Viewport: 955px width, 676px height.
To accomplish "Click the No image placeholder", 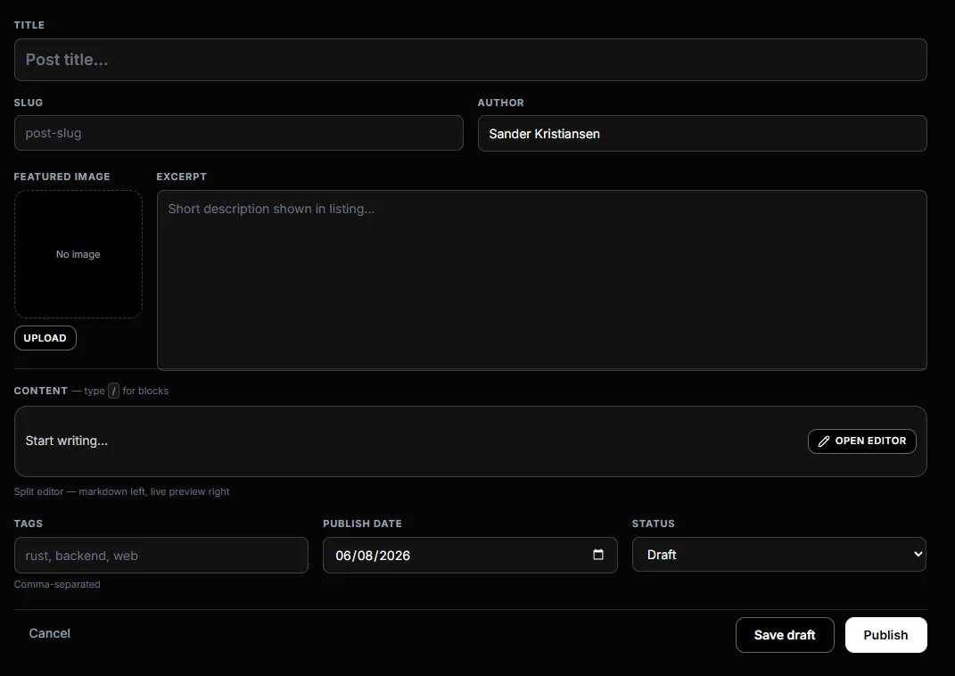I will pos(78,254).
